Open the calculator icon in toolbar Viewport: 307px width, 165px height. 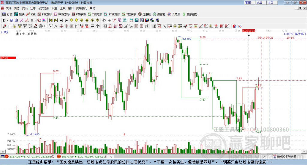point(136,20)
